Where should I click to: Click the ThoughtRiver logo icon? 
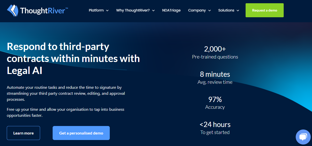pos(13,10)
